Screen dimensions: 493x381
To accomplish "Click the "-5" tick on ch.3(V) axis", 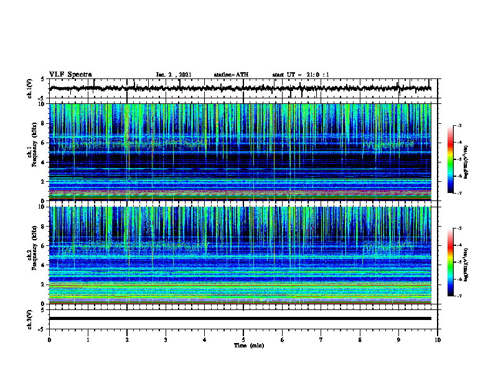I will click(x=42, y=329).
